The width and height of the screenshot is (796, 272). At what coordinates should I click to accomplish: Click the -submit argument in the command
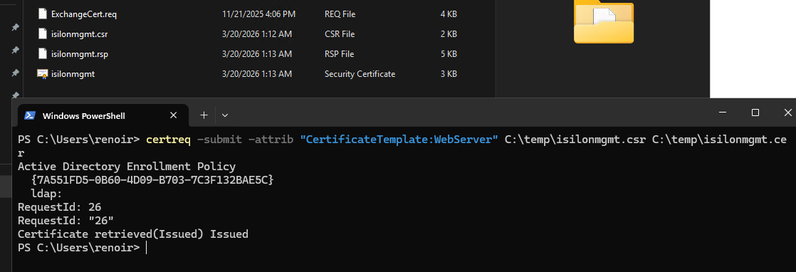point(219,140)
